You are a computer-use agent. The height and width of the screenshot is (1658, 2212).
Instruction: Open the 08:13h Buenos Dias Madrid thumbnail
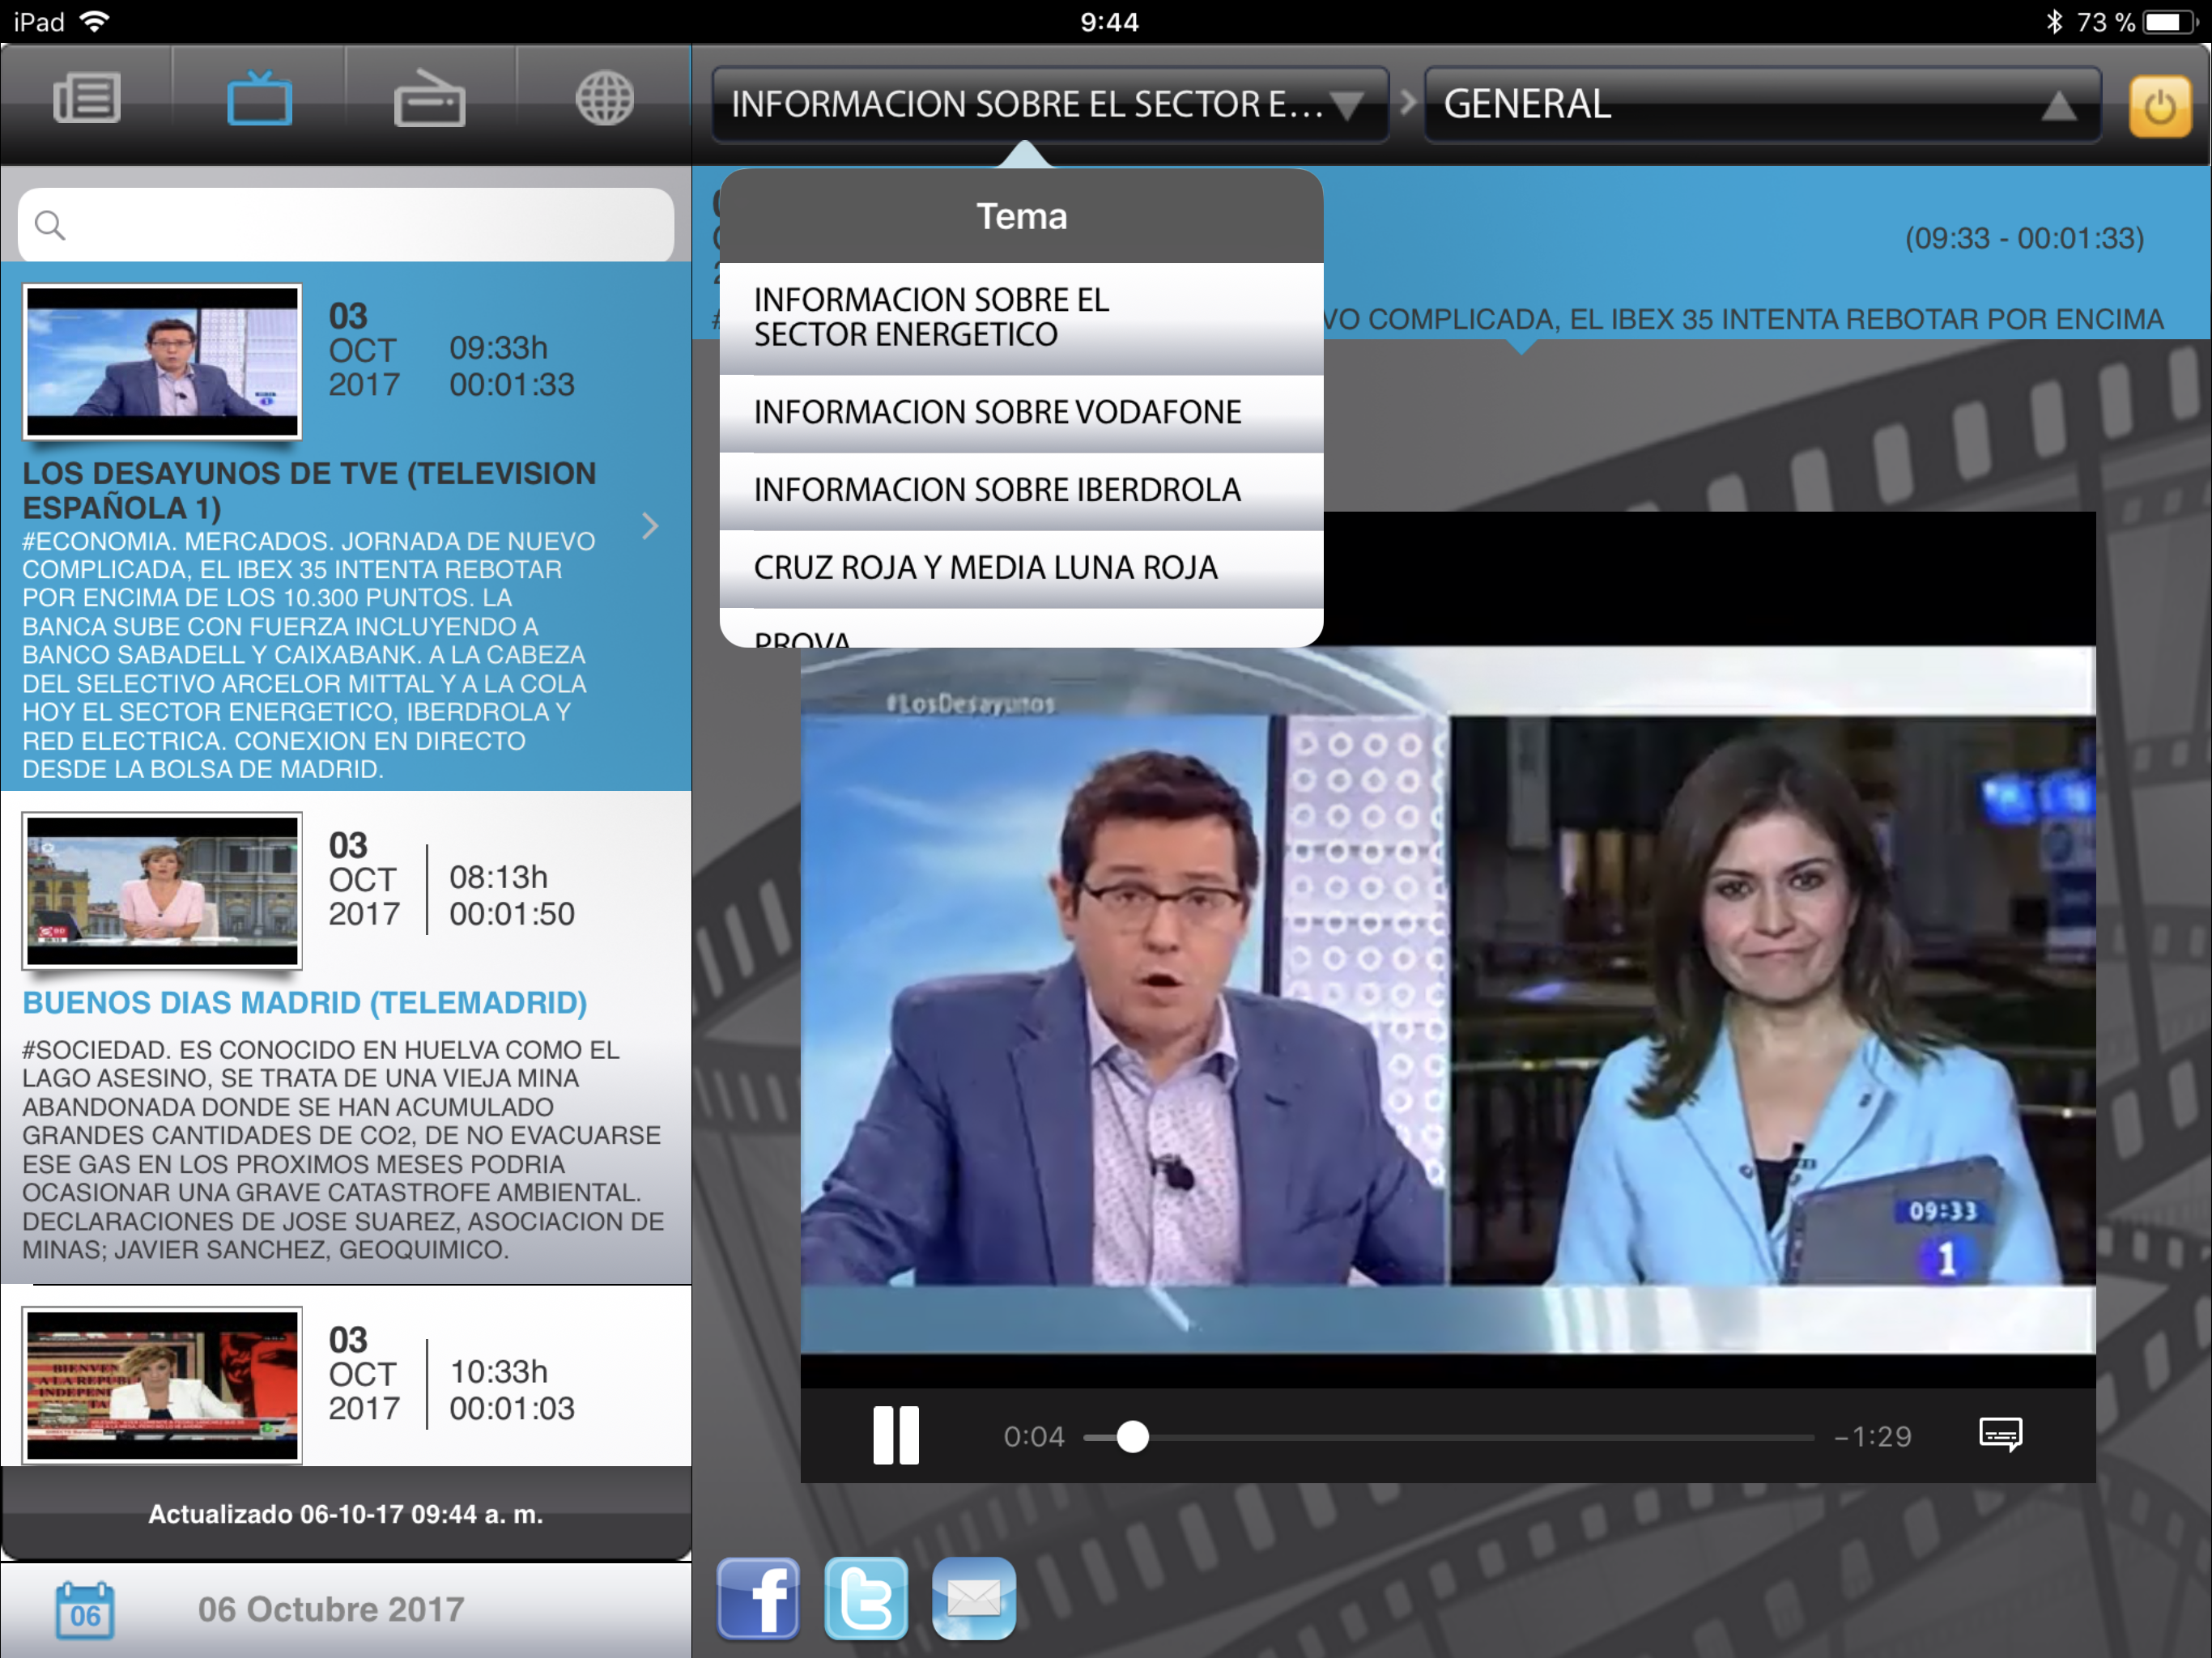pos(162,890)
